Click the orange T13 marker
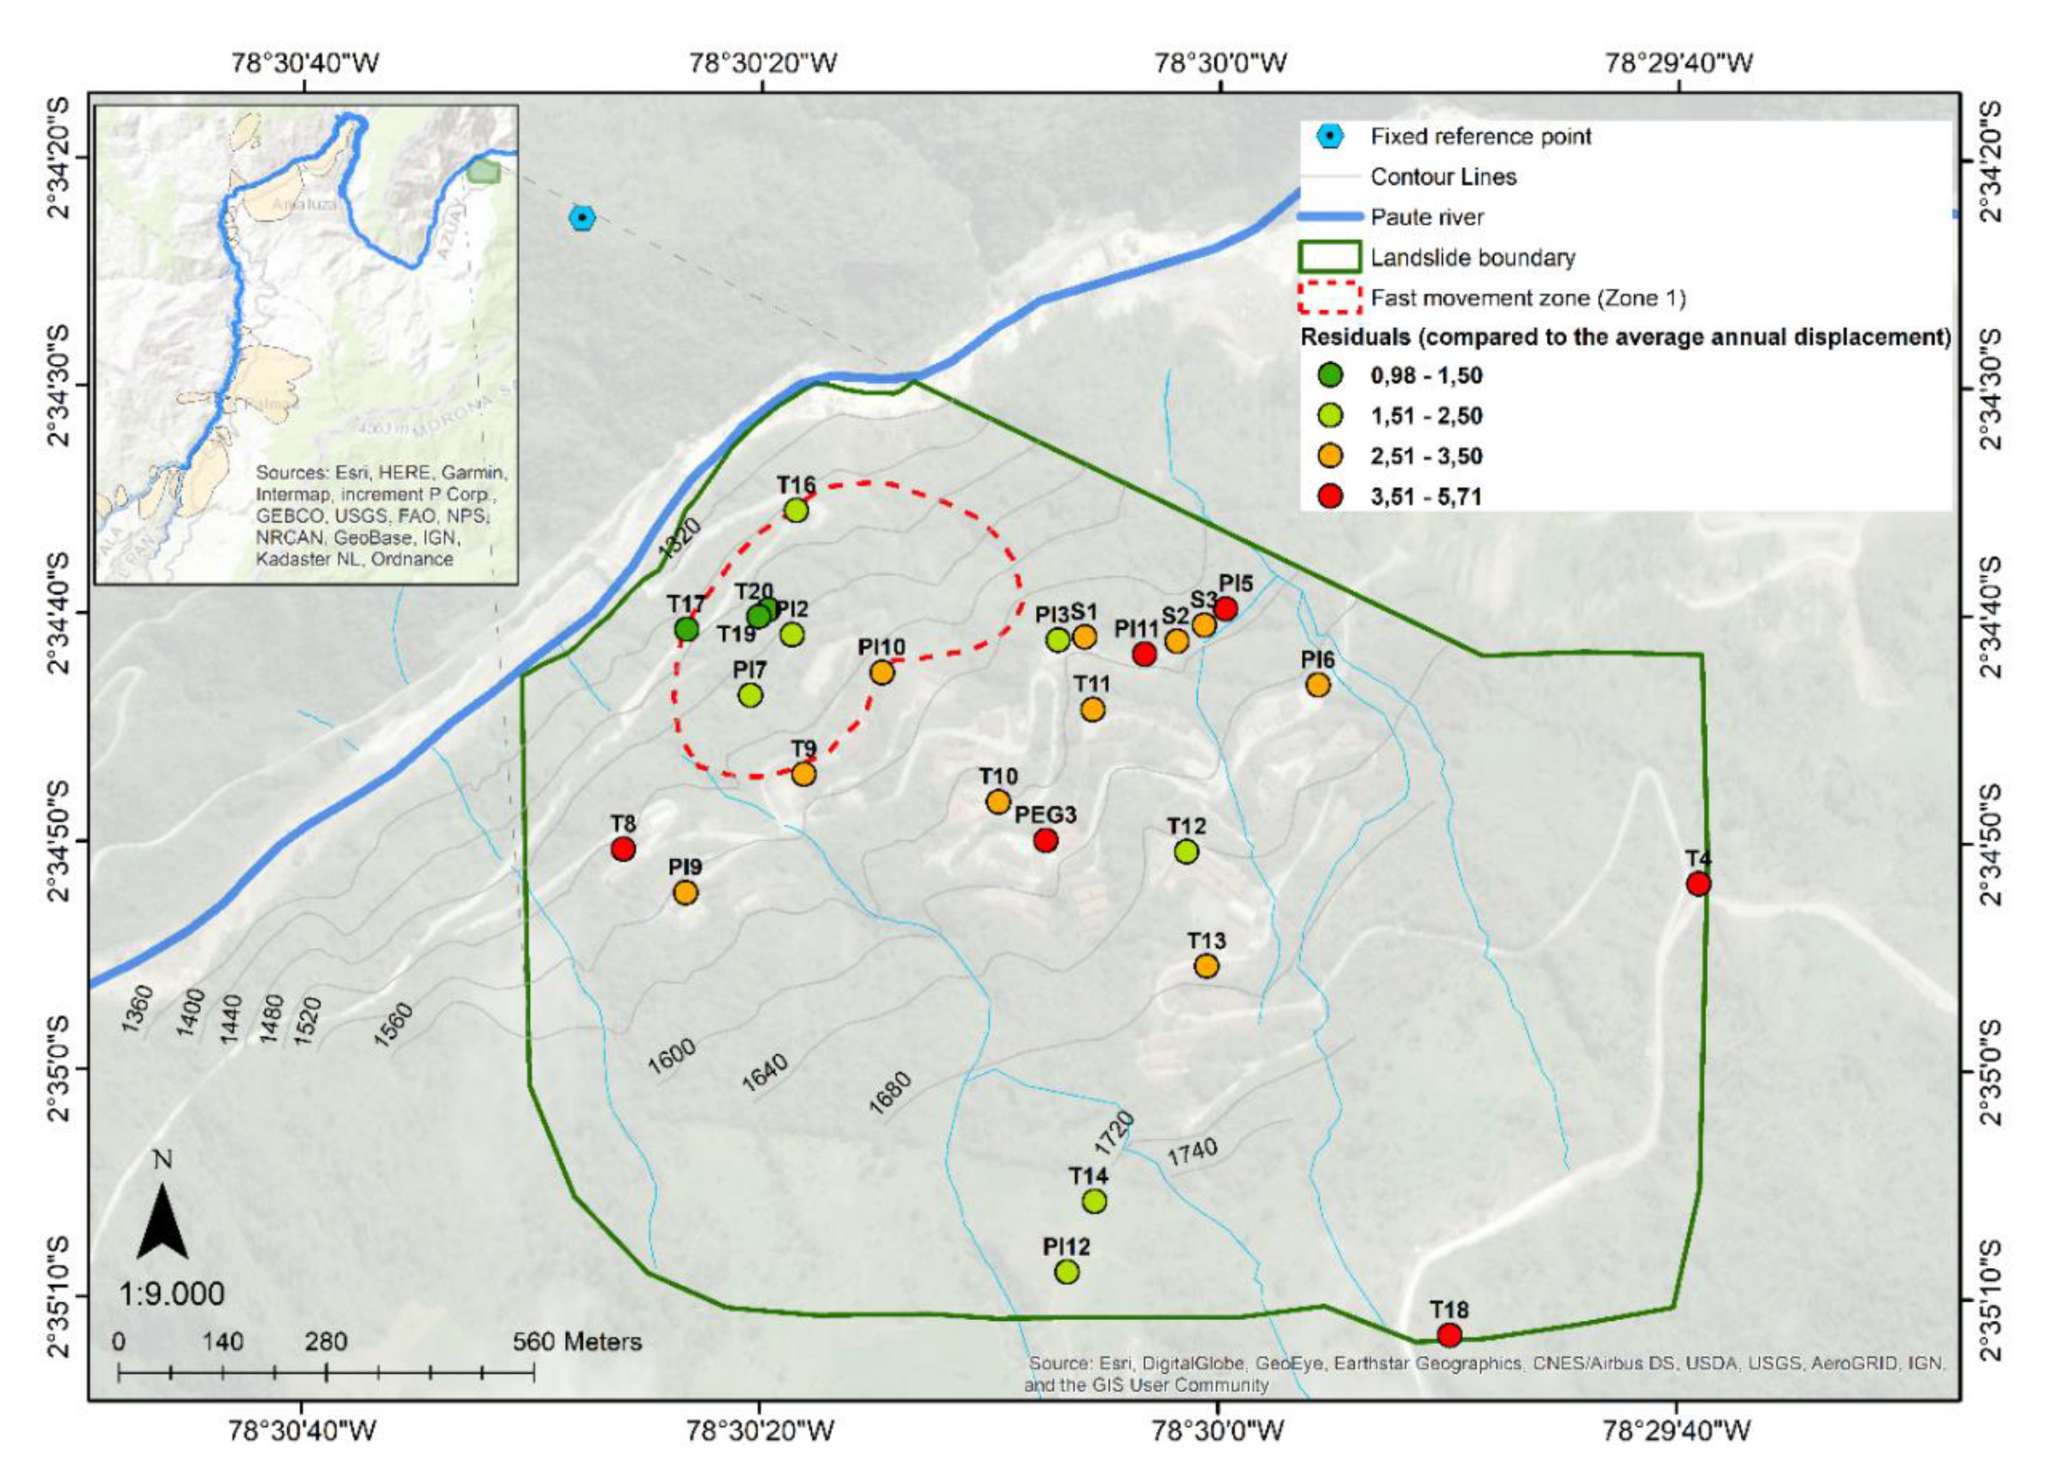 point(1206,966)
